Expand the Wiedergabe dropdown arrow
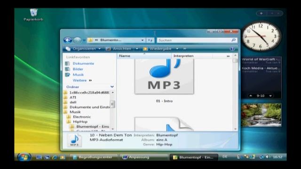The height and width of the screenshot is (169, 301). click(x=177, y=49)
